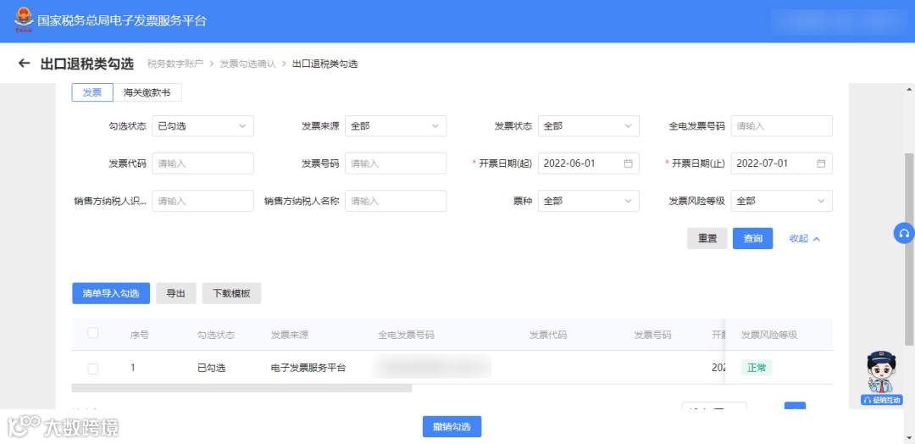Image resolution: width=915 pixels, height=444 pixels.
Task: Click the 全电发票号码 column header
Action: (406, 335)
